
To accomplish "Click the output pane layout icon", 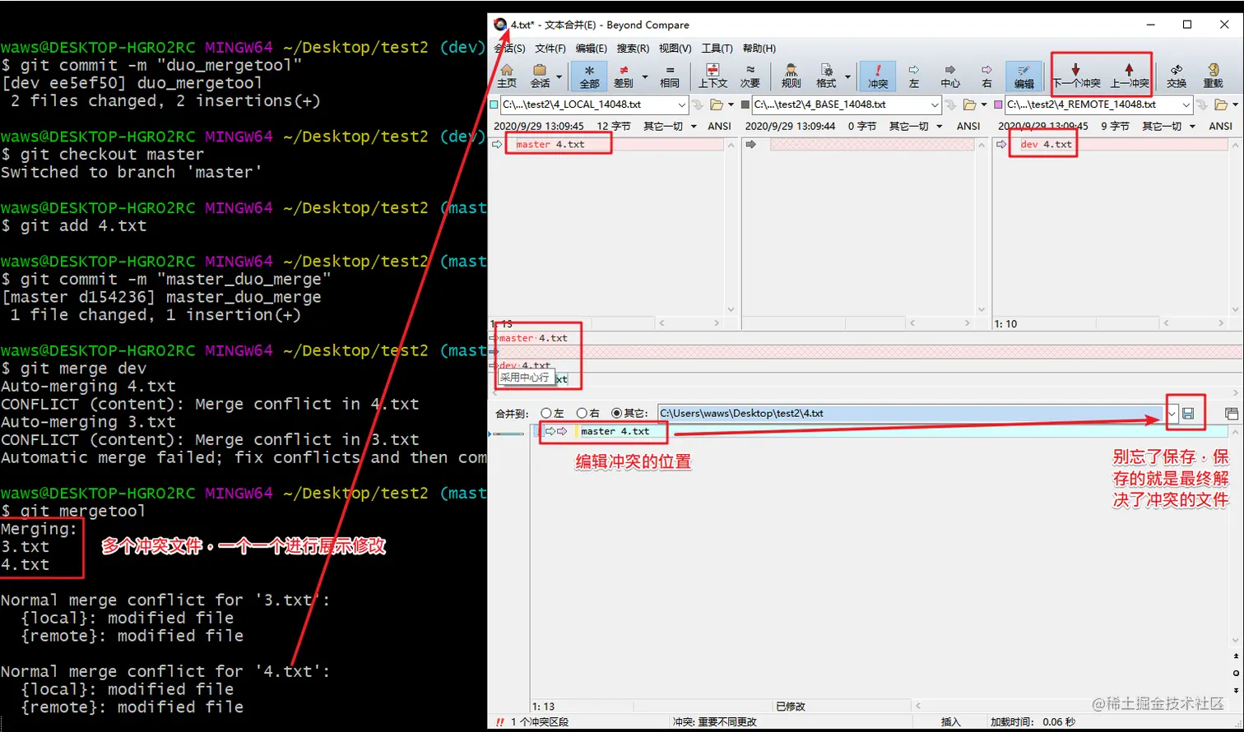I will coord(1231,414).
